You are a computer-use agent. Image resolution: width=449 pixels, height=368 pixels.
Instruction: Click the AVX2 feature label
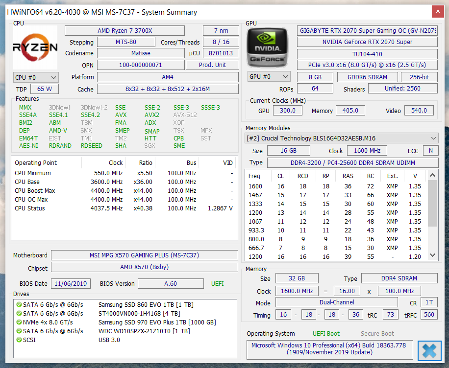(x=152, y=115)
